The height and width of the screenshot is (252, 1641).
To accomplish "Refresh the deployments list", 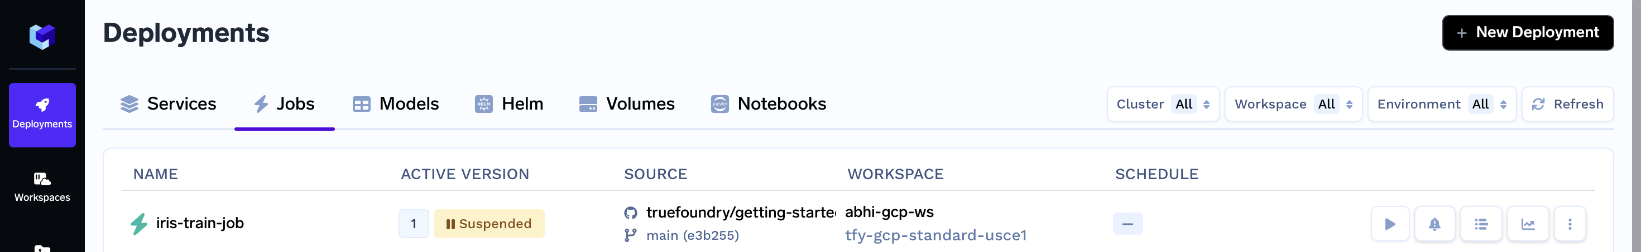I will [x=1567, y=104].
